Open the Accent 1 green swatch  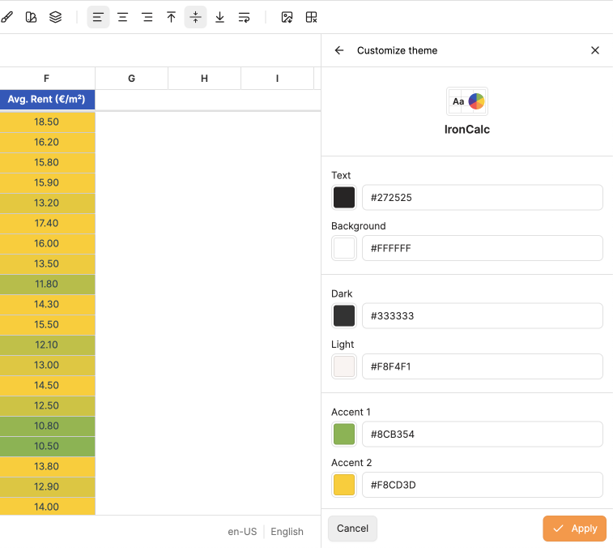pyautogui.click(x=344, y=434)
